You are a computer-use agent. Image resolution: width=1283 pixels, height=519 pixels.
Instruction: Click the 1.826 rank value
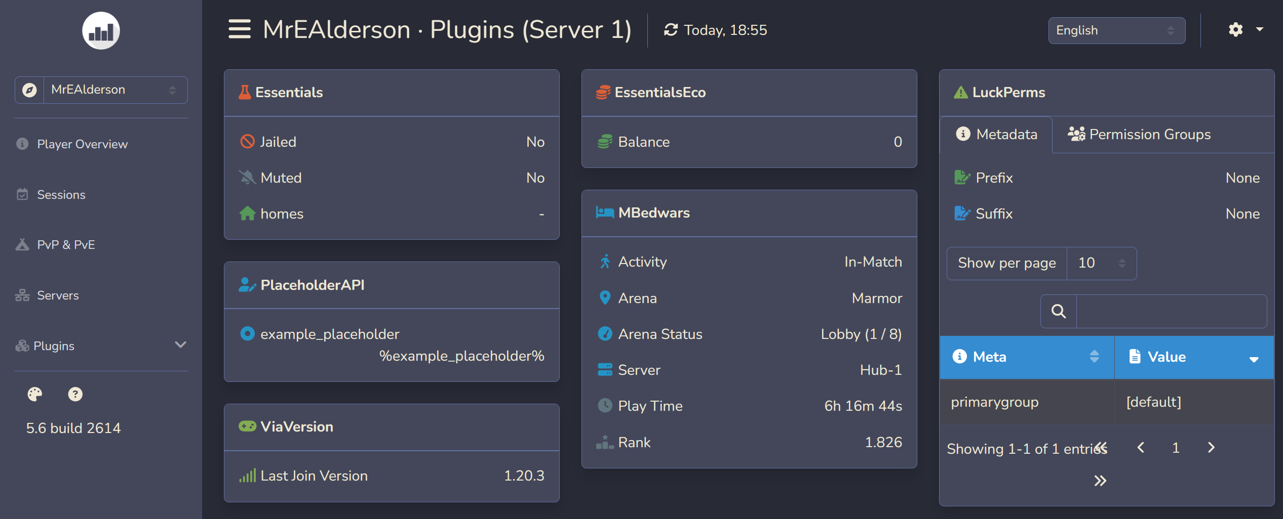(x=883, y=443)
